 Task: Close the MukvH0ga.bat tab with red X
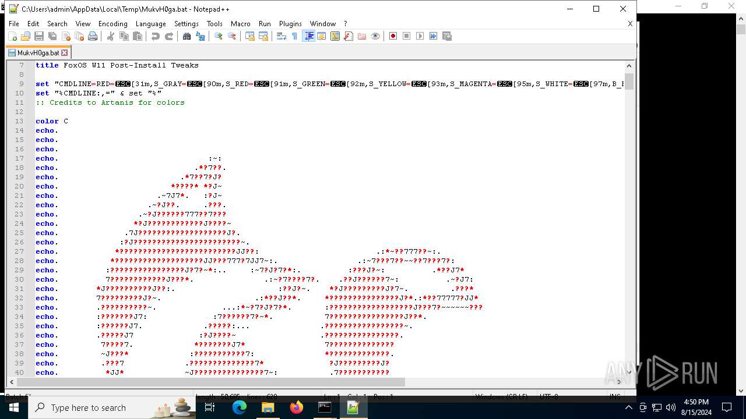pyautogui.click(x=65, y=52)
